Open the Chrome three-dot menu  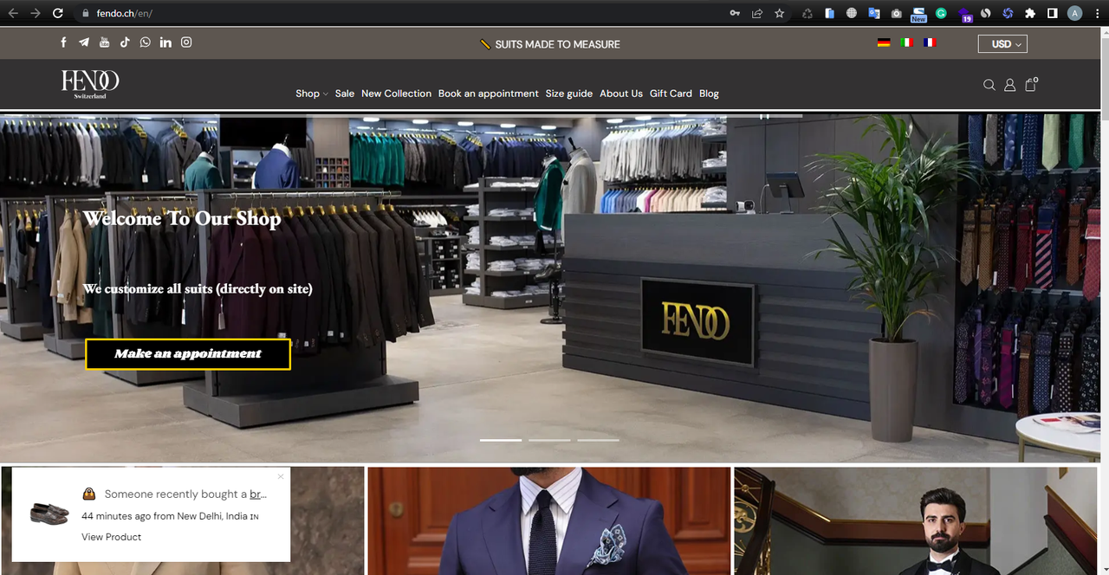(1097, 13)
